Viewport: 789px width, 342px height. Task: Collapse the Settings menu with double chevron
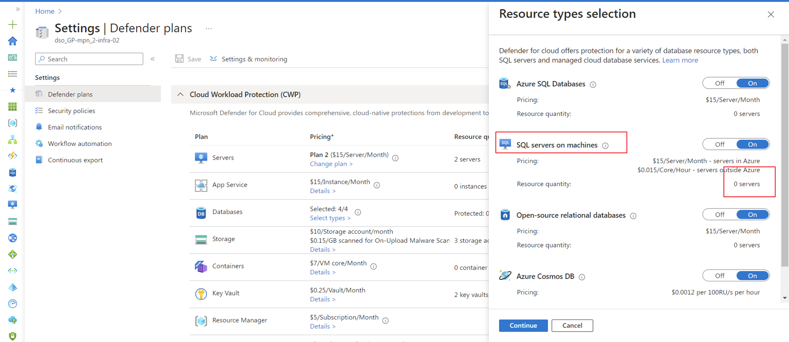tap(153, 59)
